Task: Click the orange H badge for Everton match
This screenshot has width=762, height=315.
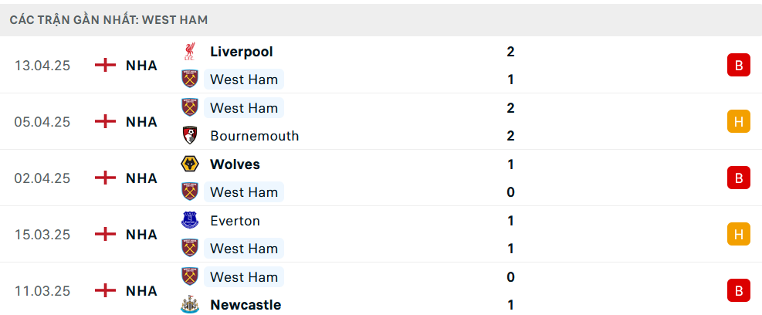Action: point(738,235)
